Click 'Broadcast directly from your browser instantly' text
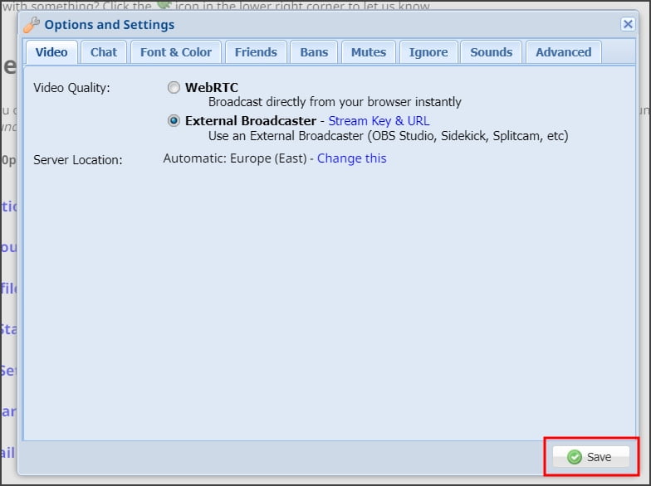 [335, 102]
